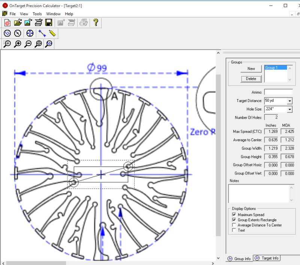Screen dimensions: 300x265
Task: Click the upper-right bullet hole marker
Action: [128, 166]
